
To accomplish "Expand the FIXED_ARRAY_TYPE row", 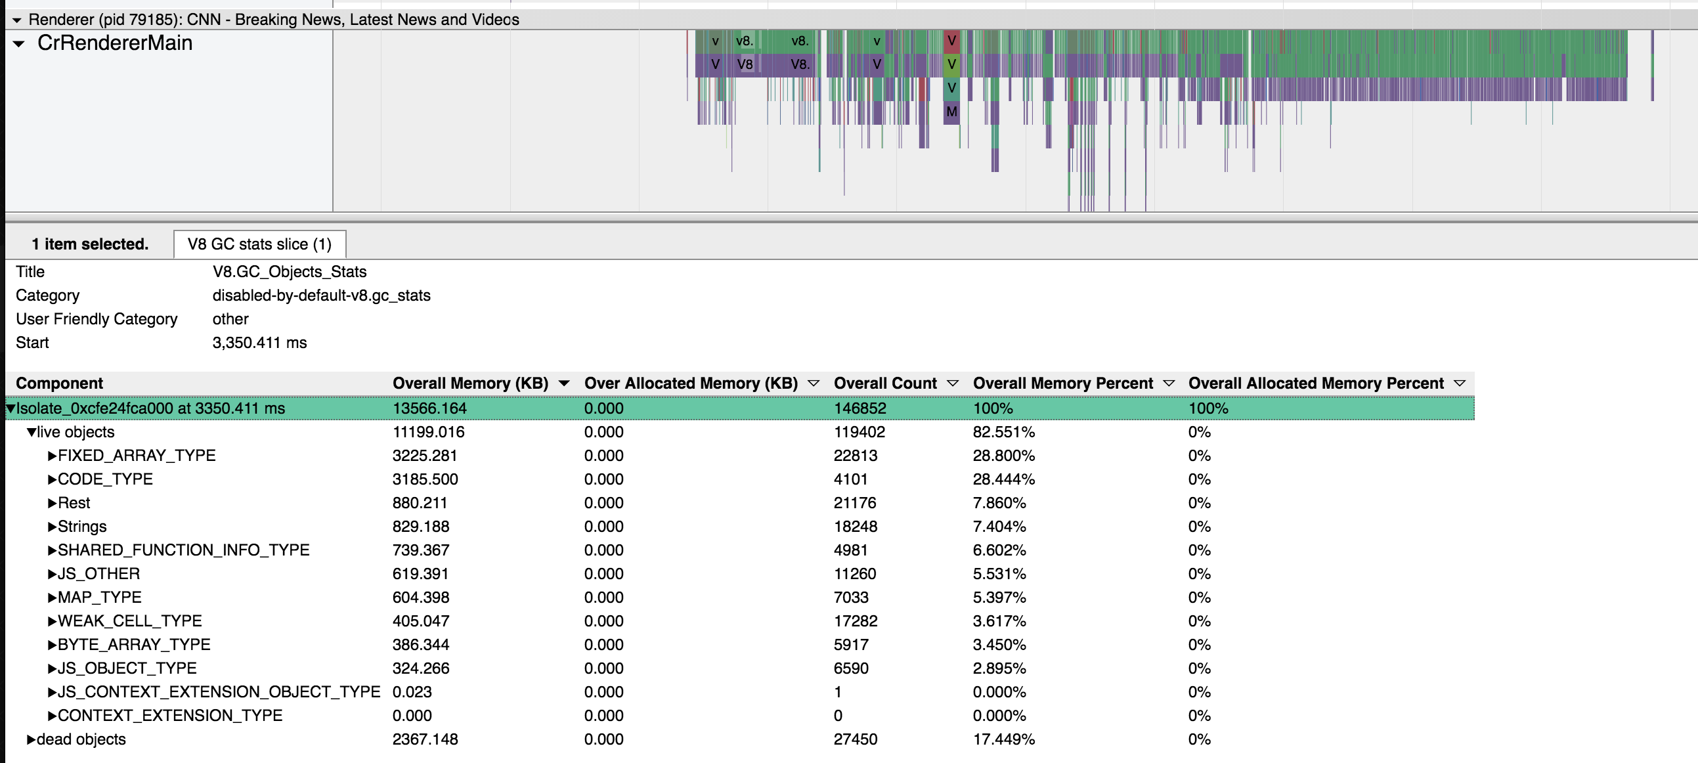I will coord(52,456).
